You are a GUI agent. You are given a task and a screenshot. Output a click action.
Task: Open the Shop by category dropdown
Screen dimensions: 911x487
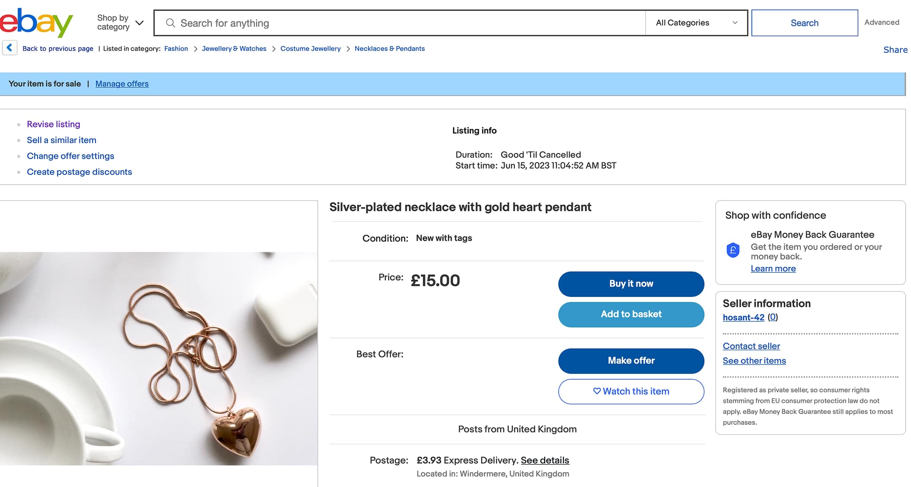[x=120, y=22]
